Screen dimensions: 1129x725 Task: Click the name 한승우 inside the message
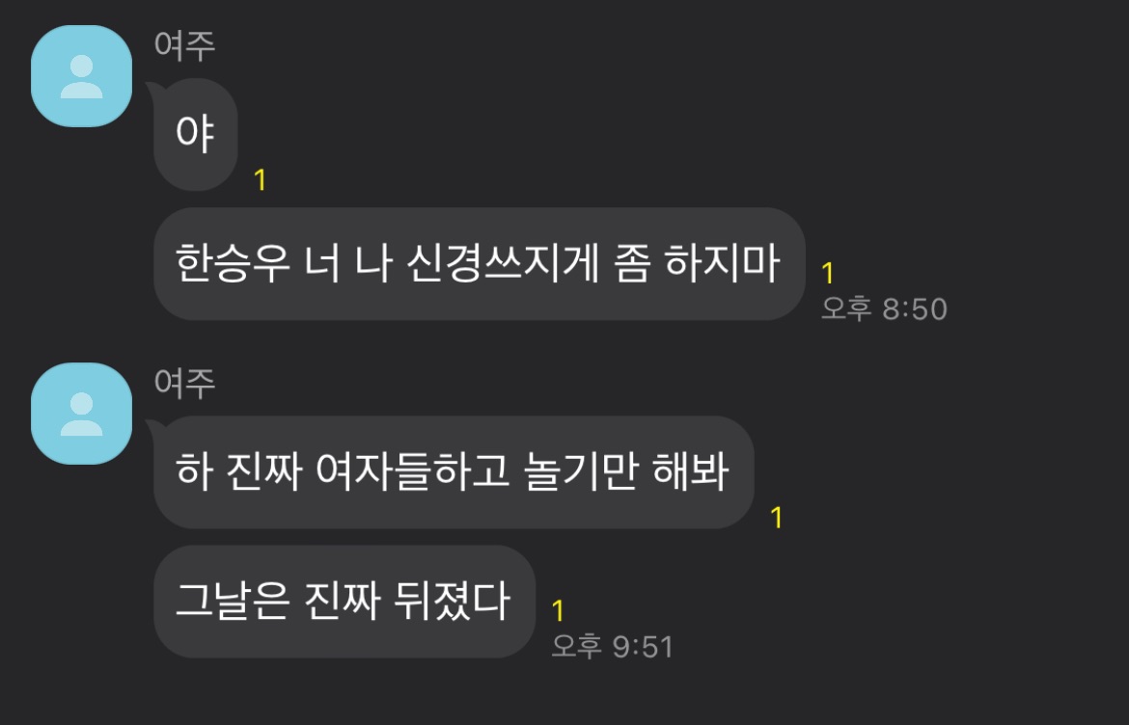click(x=233, y=262)
